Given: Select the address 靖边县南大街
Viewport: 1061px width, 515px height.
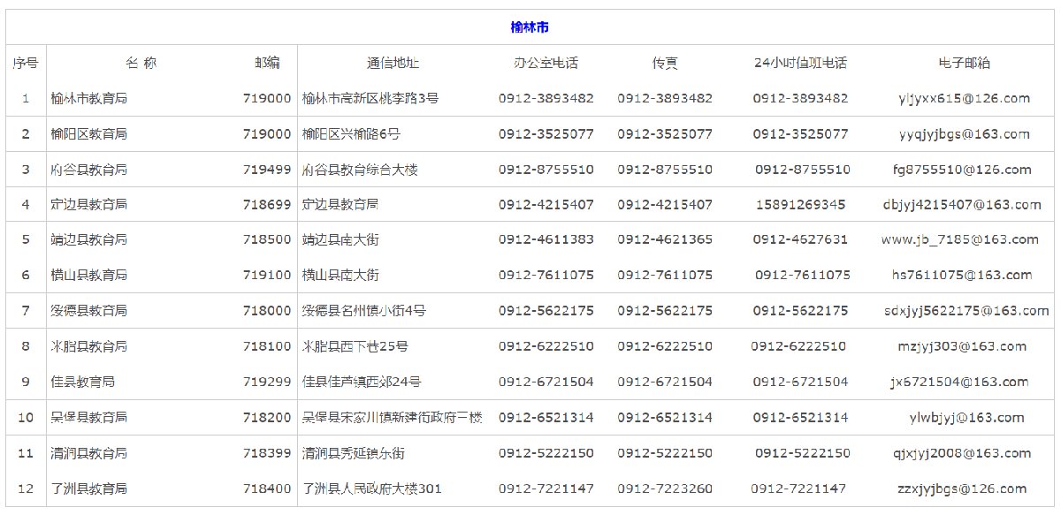Looking at the screenshot, I should pyautogui.click(x=340, y=239).
